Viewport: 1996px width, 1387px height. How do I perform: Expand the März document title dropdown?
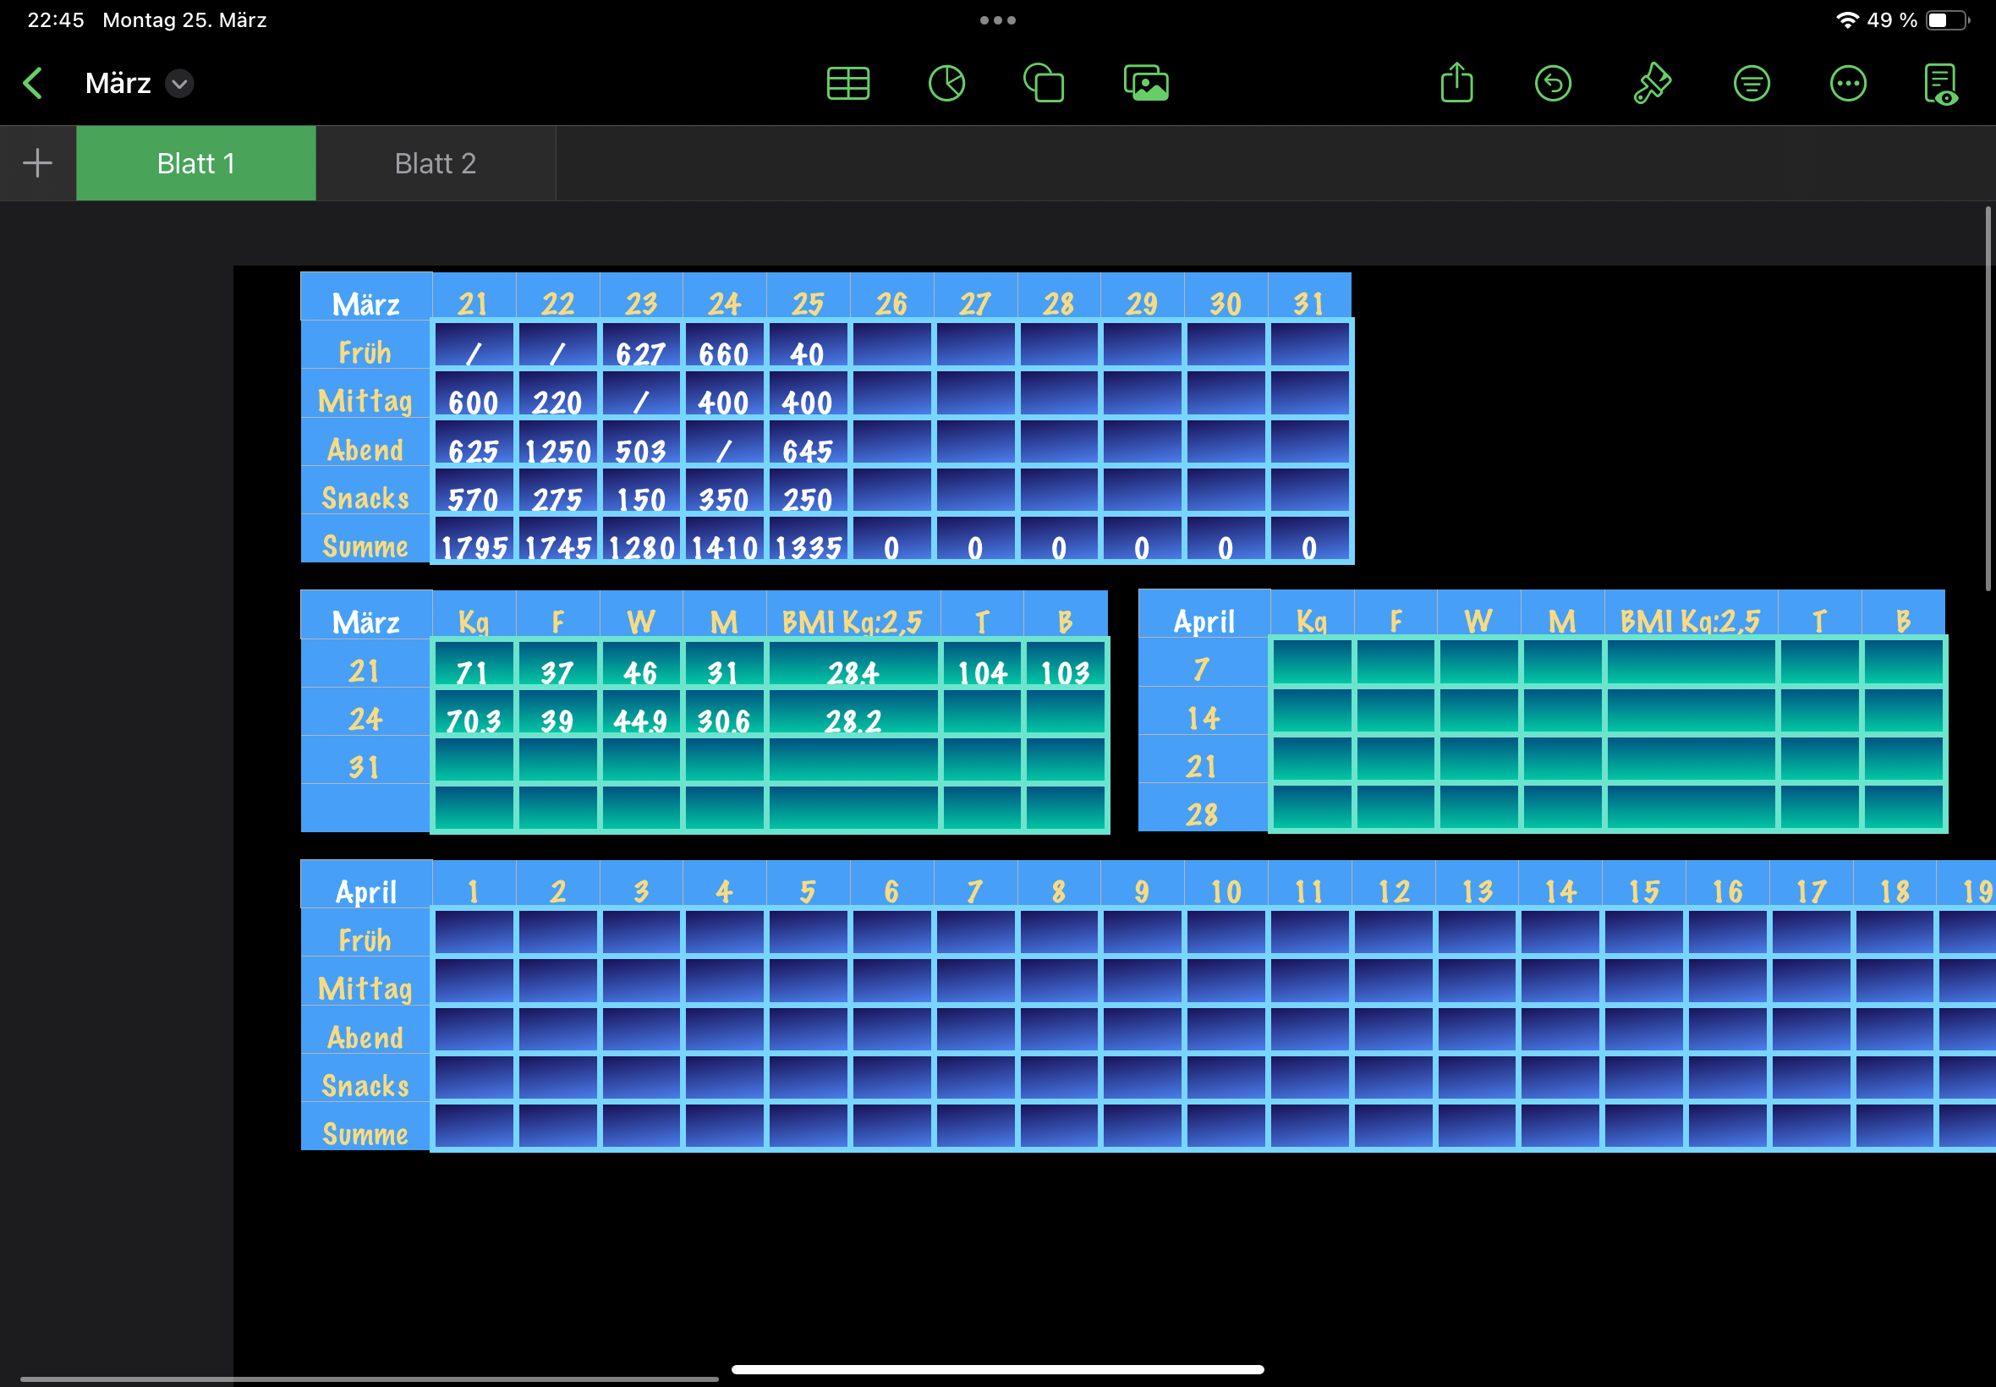(180, 84)
